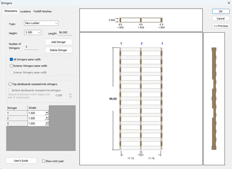The width and height of the screenshot is (232, 169).
Task: Open width dropdown arrow for stringer 2
Action: tap(47, 118)
